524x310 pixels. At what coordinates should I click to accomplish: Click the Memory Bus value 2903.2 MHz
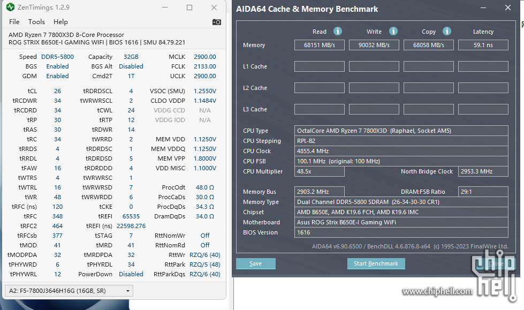320,192
